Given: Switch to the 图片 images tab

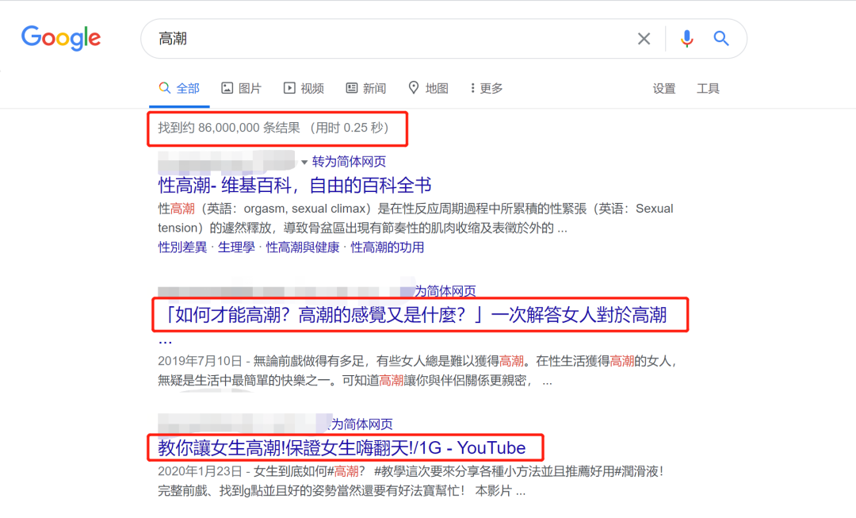Looking at the screenshot, I should tap(241, 88).
